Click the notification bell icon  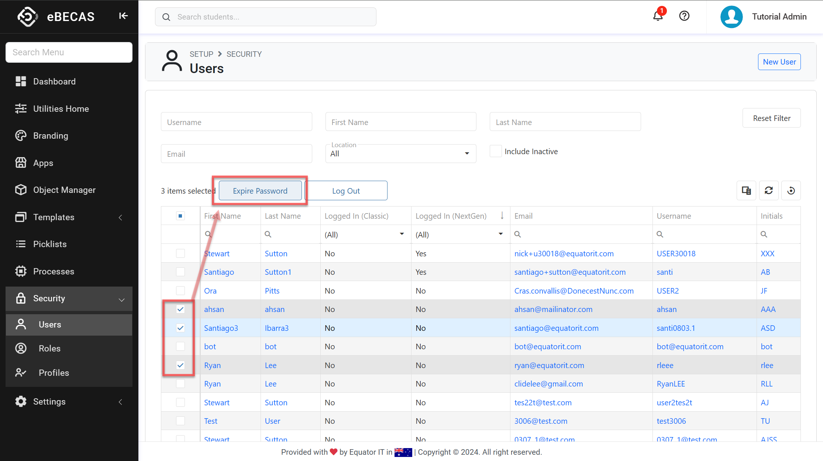tap(658, 16)
